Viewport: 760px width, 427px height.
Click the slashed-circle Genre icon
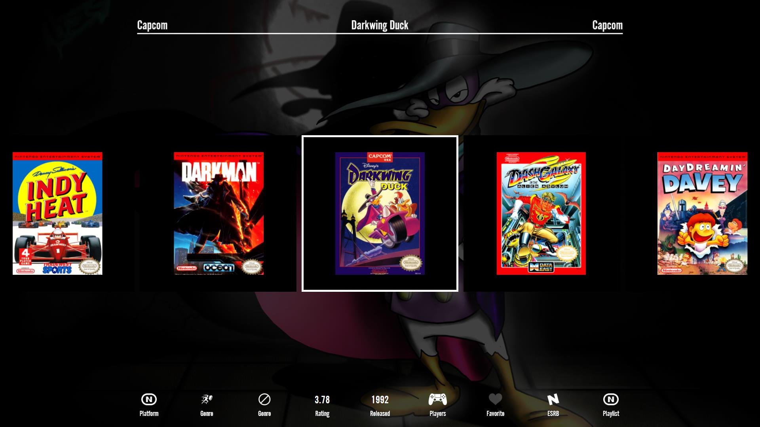click(264, 399)
